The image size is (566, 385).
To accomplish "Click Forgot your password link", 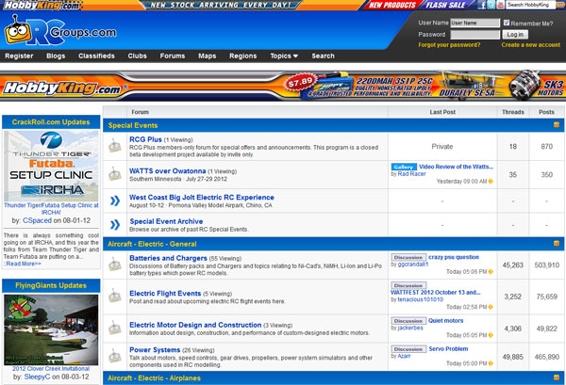I will click(x=449, y=45).
